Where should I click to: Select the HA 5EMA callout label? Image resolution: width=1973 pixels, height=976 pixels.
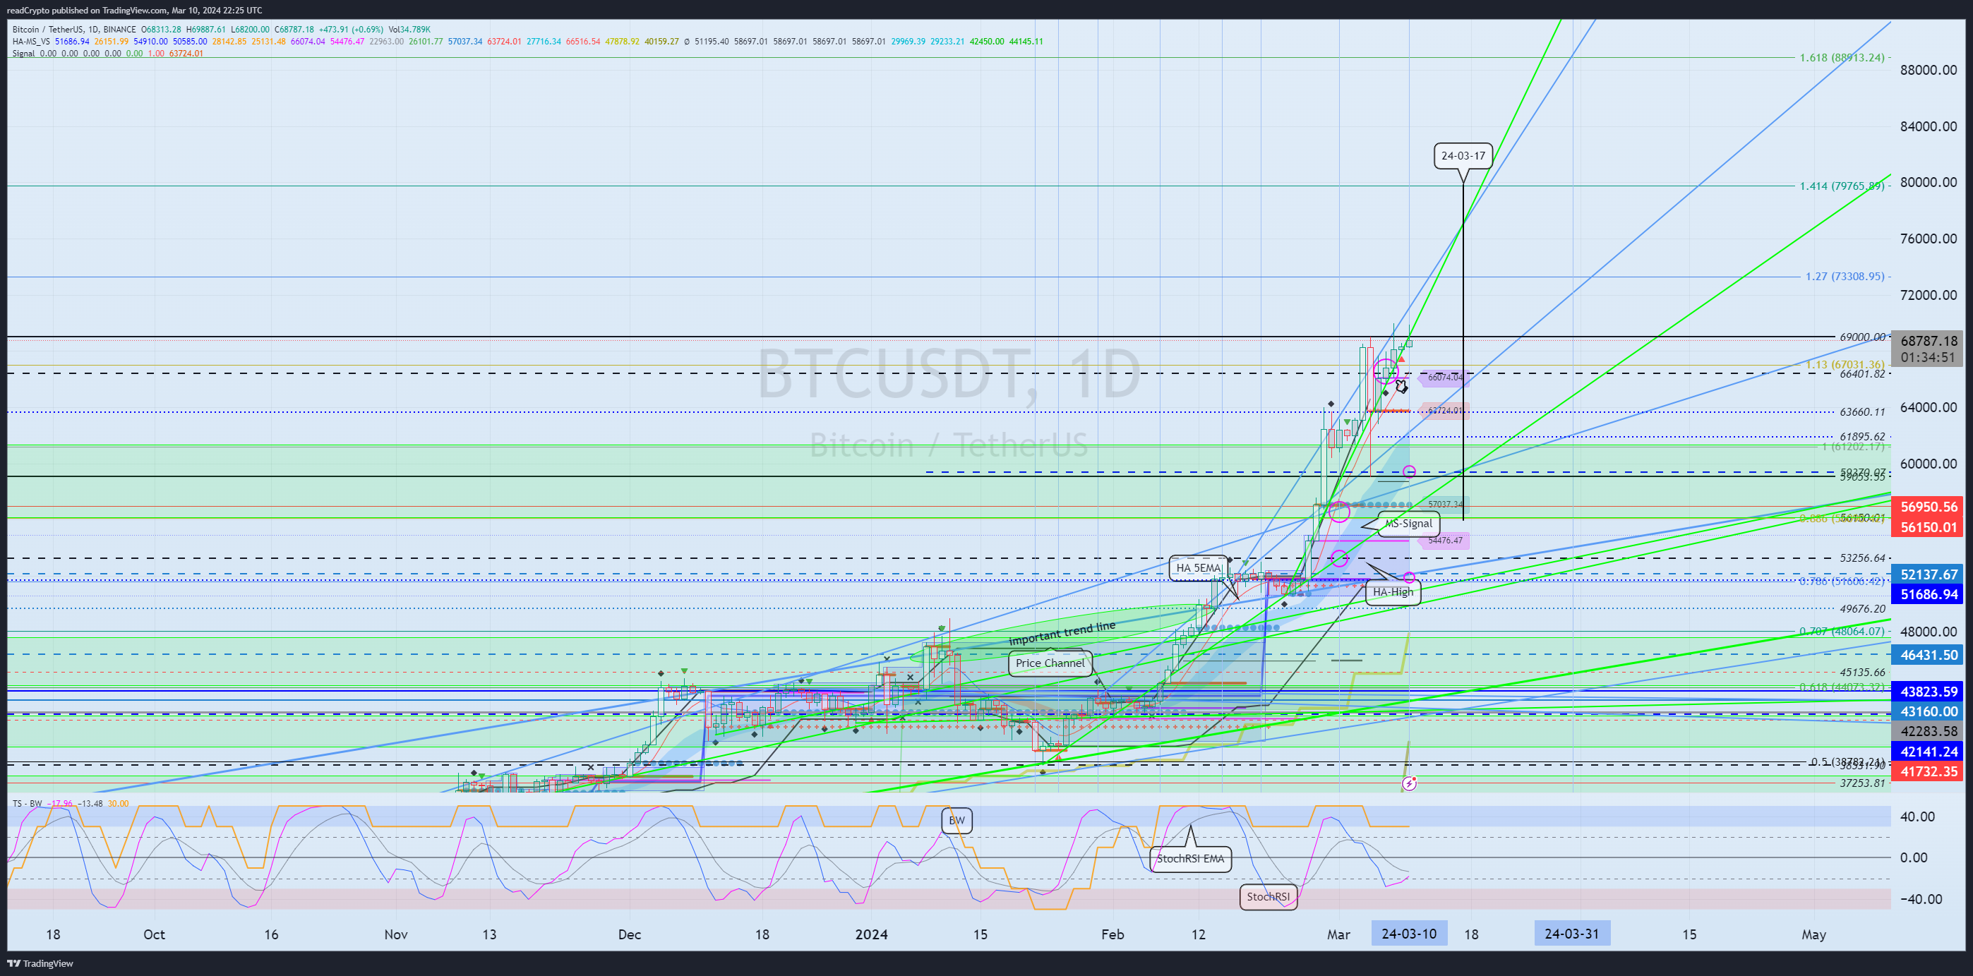coord(1199,567)
